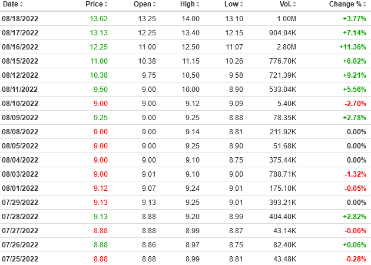Click the sort arrows next to High

(x=198, y=5)
